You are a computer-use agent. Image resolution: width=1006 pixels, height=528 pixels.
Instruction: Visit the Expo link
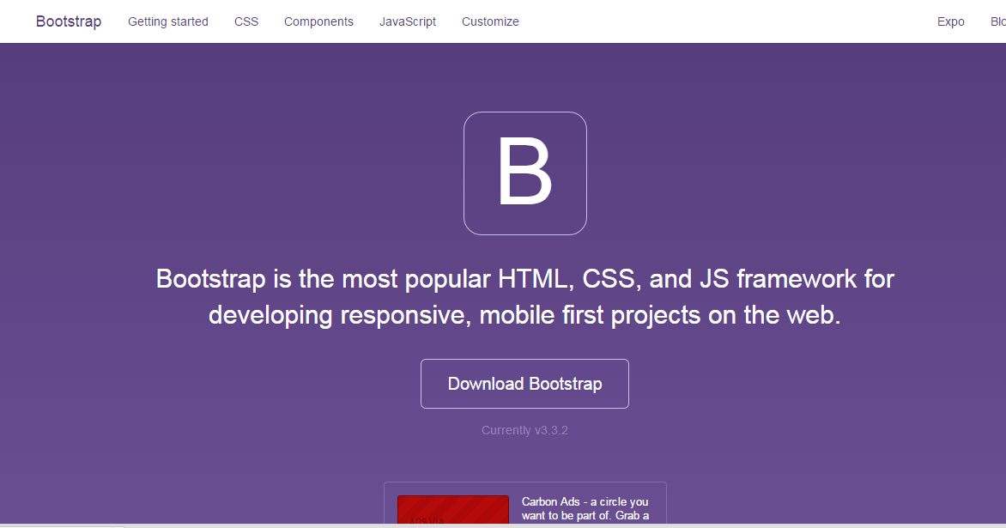tap(951, 21)
